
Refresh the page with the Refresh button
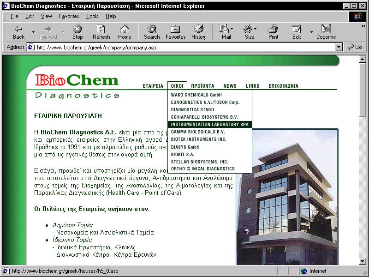101,32
